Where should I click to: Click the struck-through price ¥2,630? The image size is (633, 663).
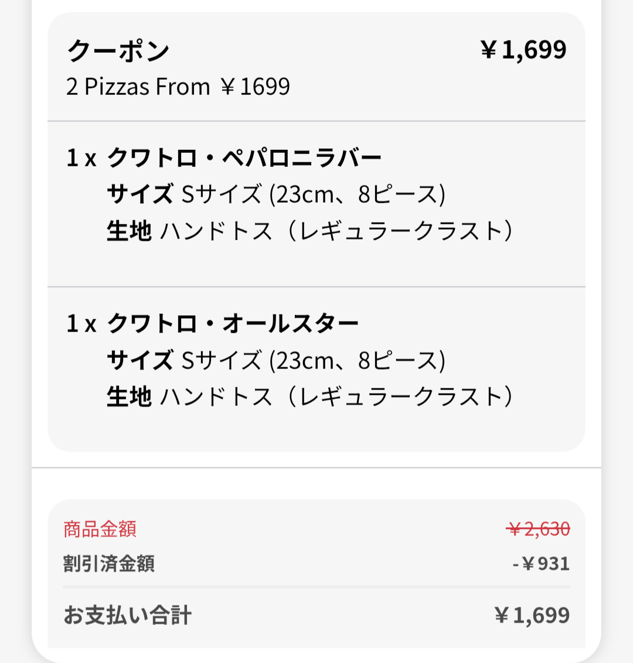[538, 529]
